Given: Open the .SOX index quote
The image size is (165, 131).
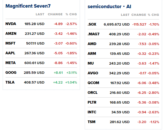Looking at the screenshot, I should point(92,24).
